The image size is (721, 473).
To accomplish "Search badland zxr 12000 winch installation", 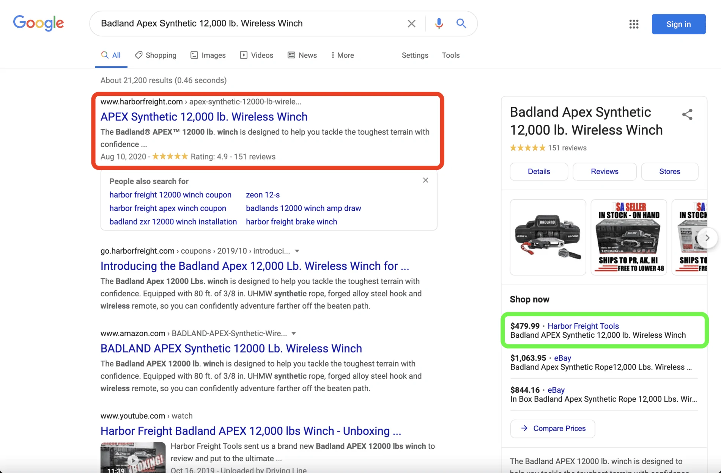I will 173,222.
